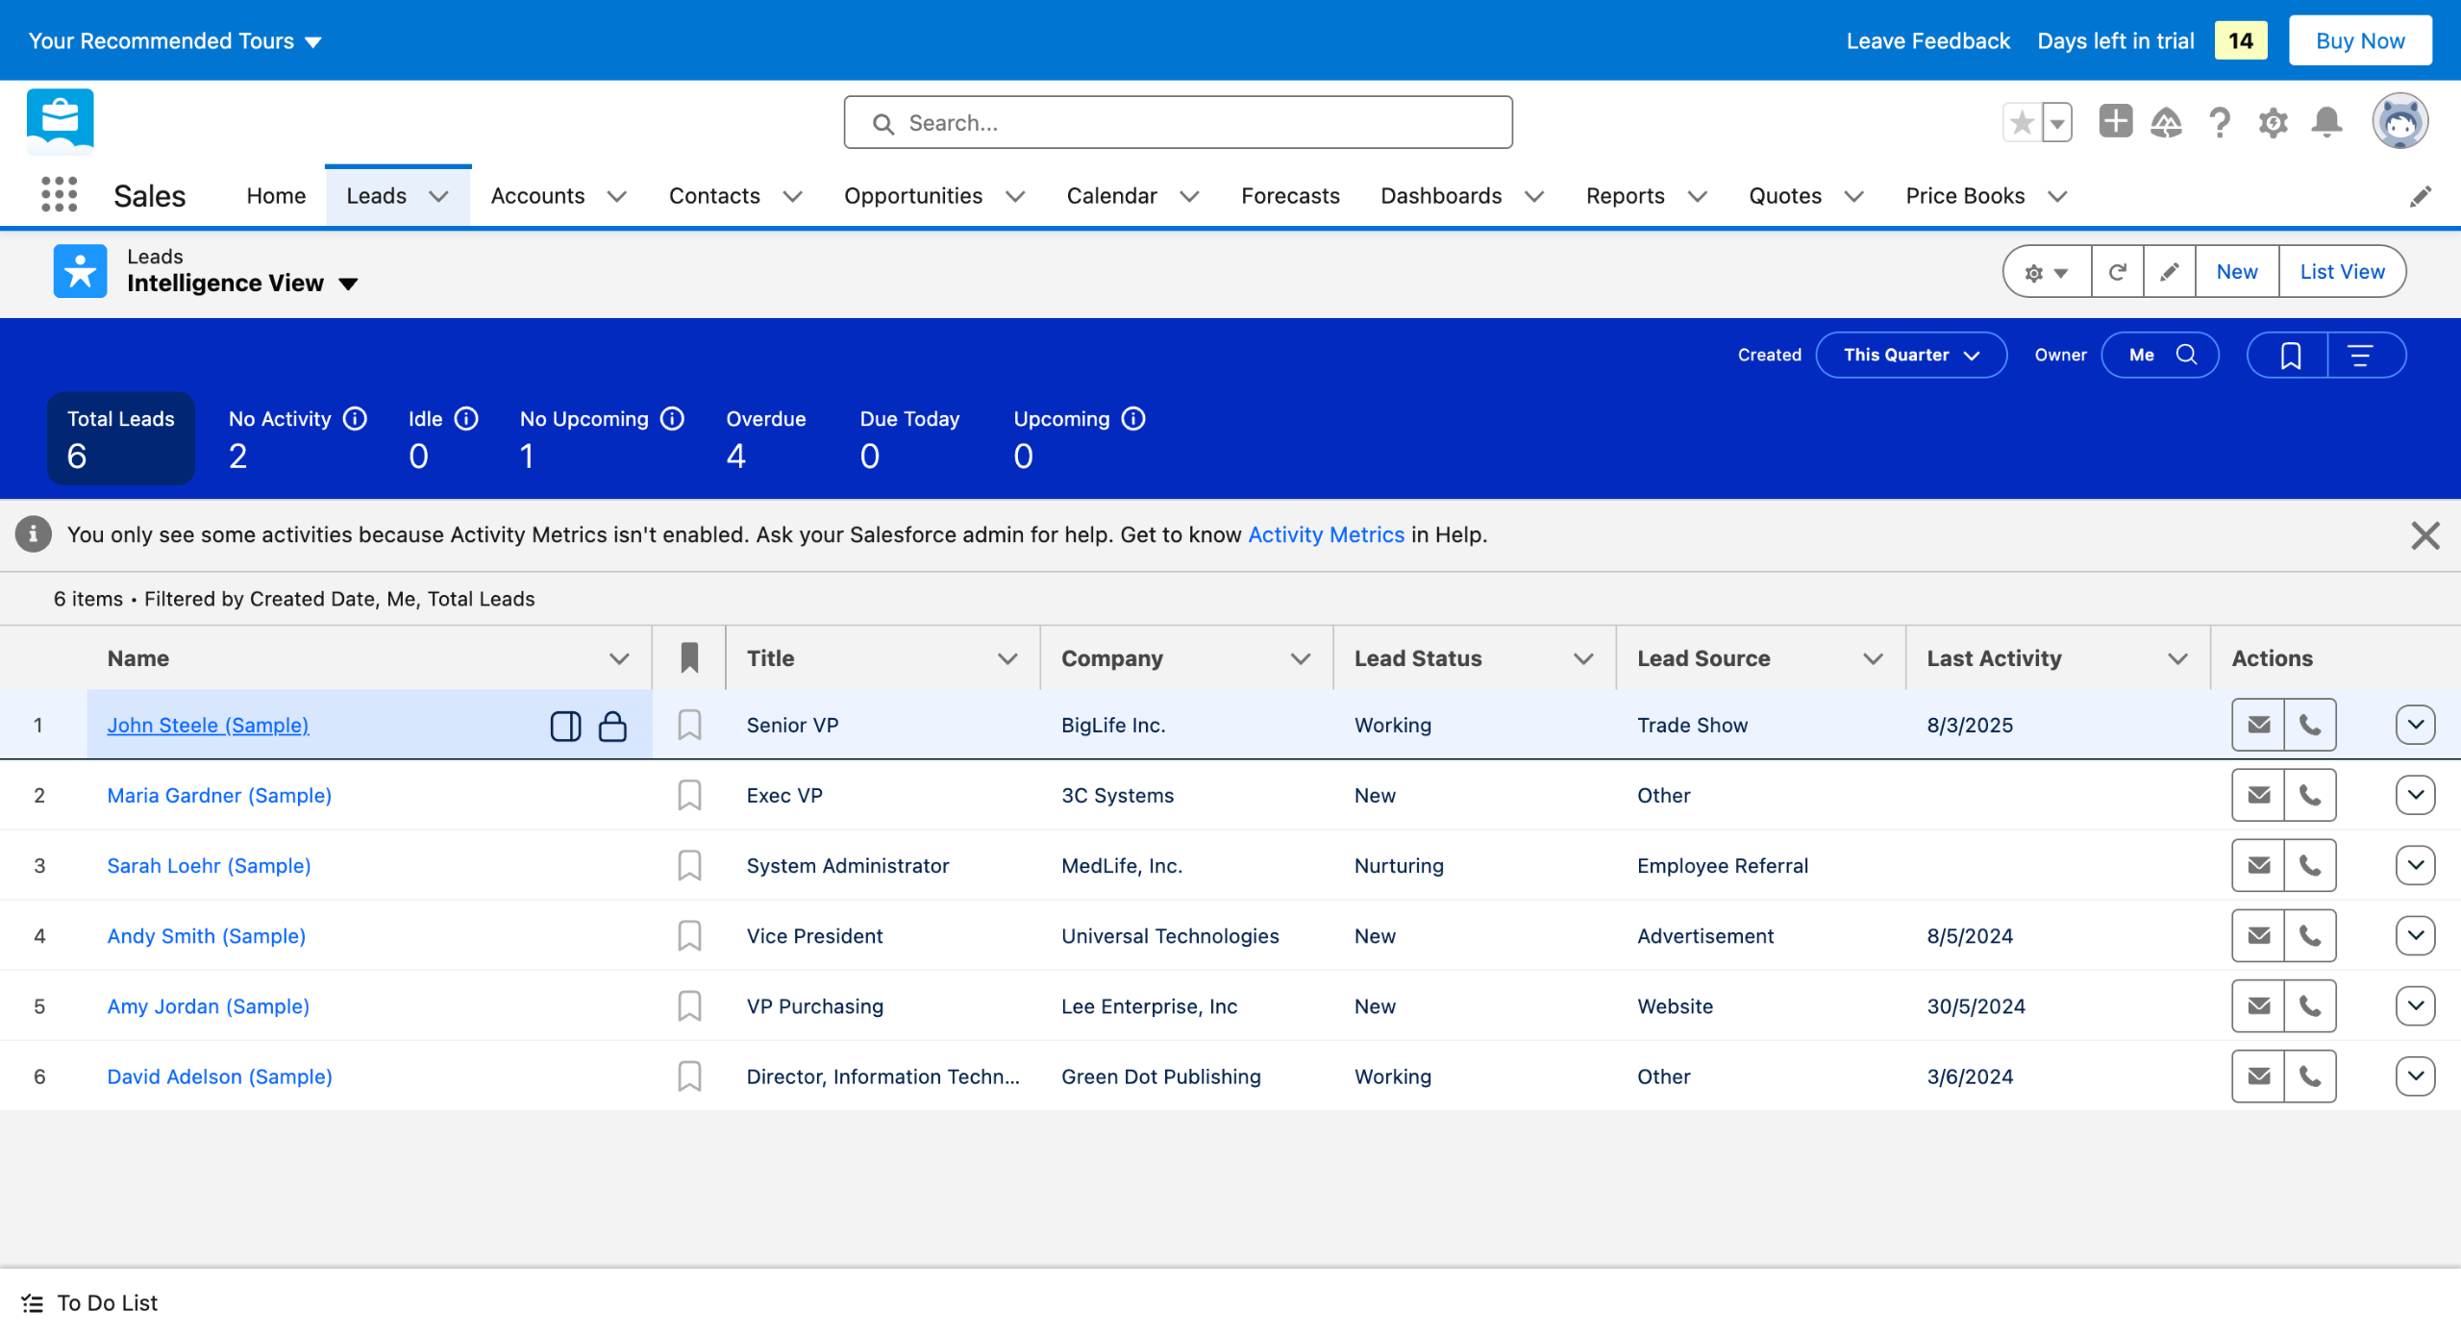The image size is (2461, 1335).
Task: Open the Trailhead guidance icon
Action: [x=2167, y=122]
